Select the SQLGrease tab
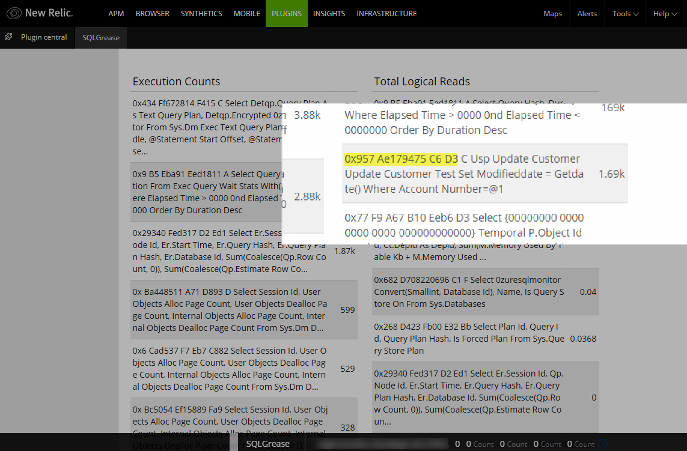Viewport: 687px width, 451px height. (100, 37)
